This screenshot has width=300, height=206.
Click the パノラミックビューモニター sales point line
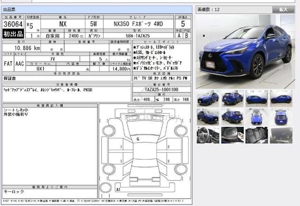point(157,63)
